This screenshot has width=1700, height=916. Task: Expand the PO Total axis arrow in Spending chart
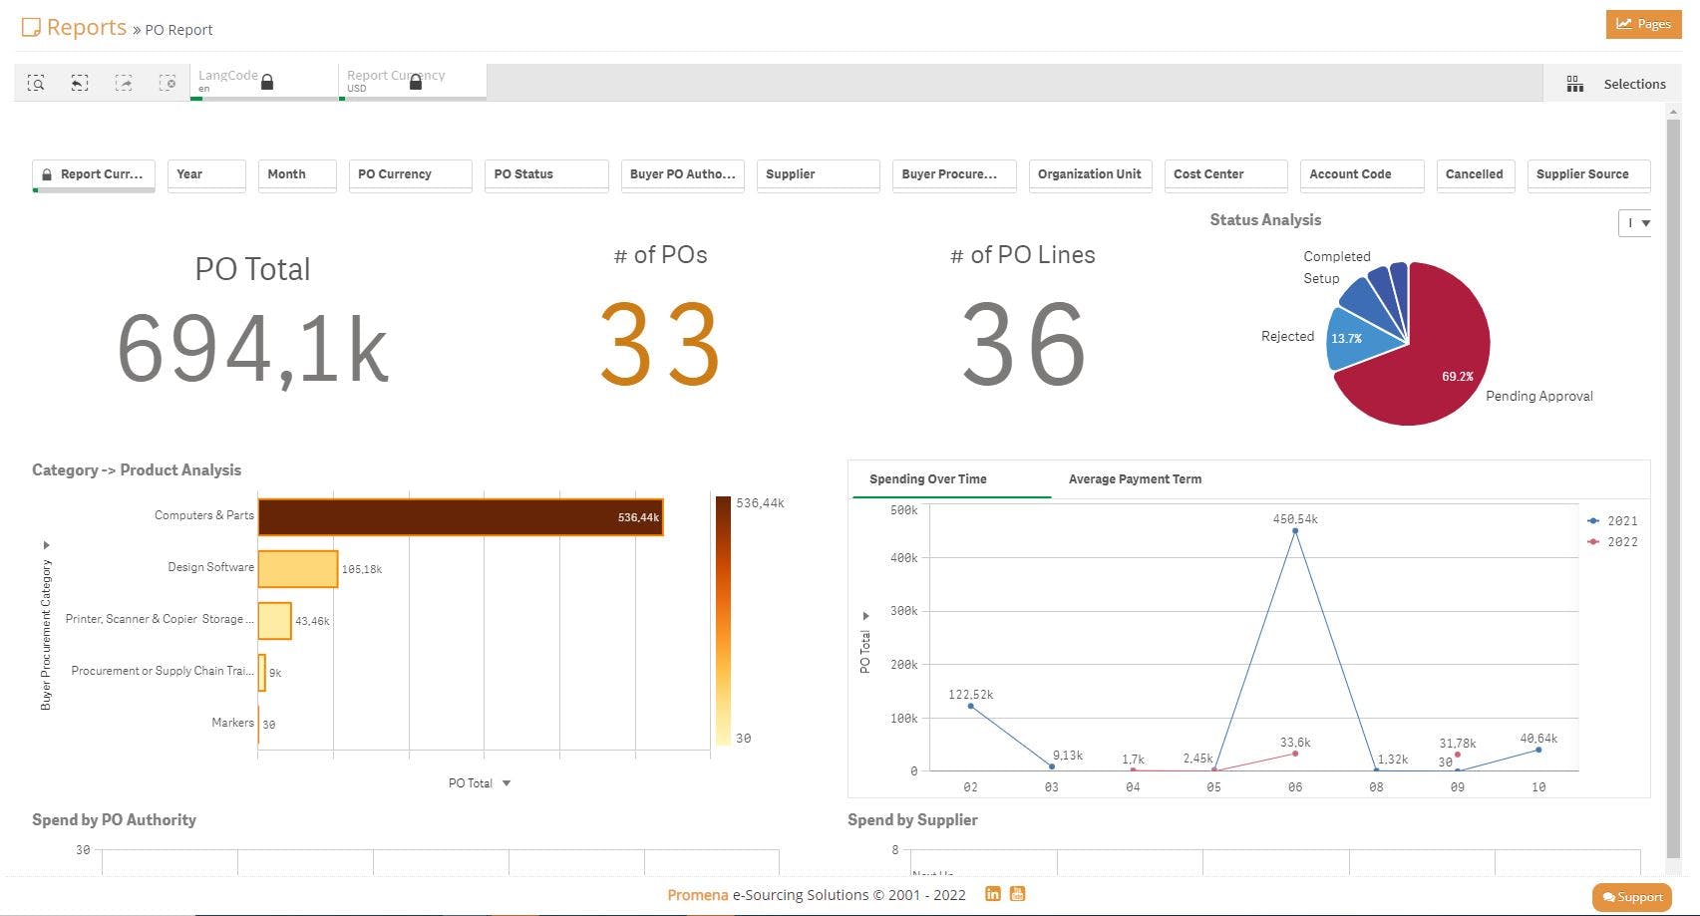coord(865,615)
